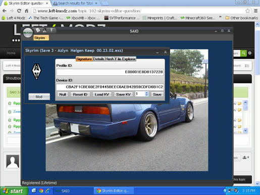Launch Chrome from quick launch bar
This screenshot has width=260, height=195.
41,191
